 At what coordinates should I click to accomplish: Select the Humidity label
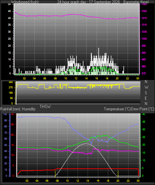tap(29, 109)
